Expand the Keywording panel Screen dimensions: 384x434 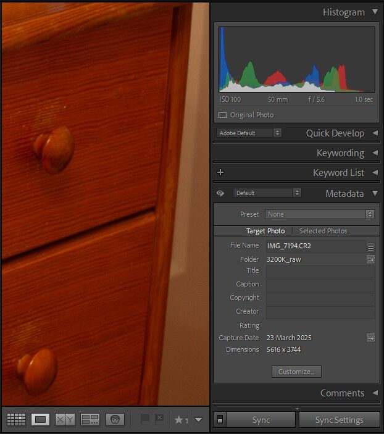click(x=375, y=152)
